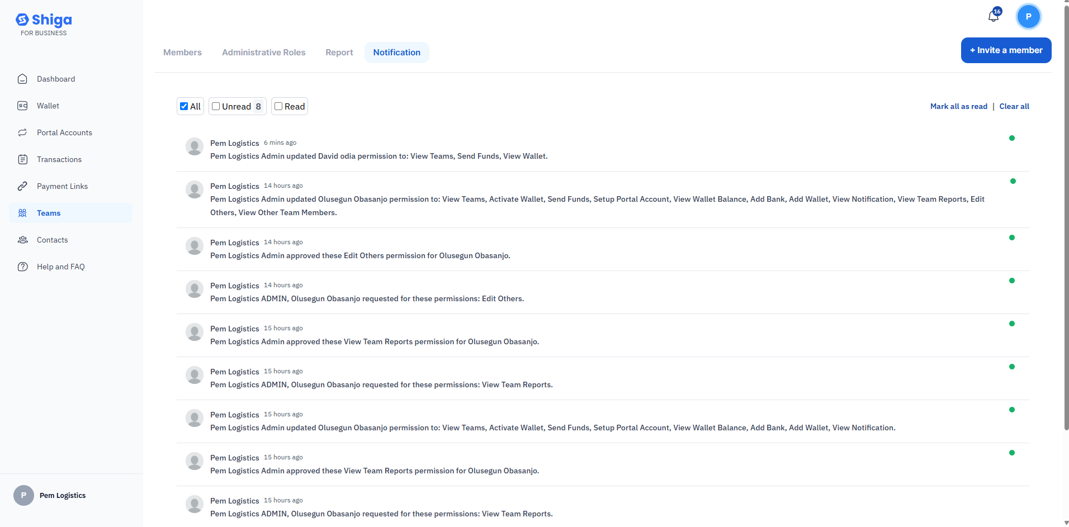Select the Notification tab
The image size is (1069, 527).
[x=397, y=53]
